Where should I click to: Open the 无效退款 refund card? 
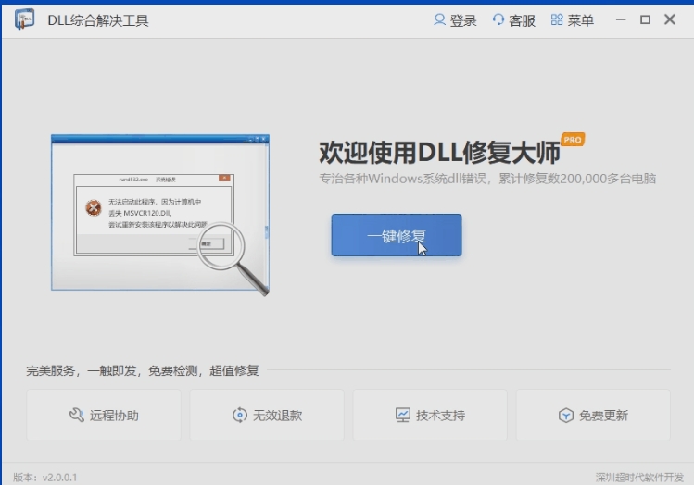pyautogui.click(x=267, y=415)
